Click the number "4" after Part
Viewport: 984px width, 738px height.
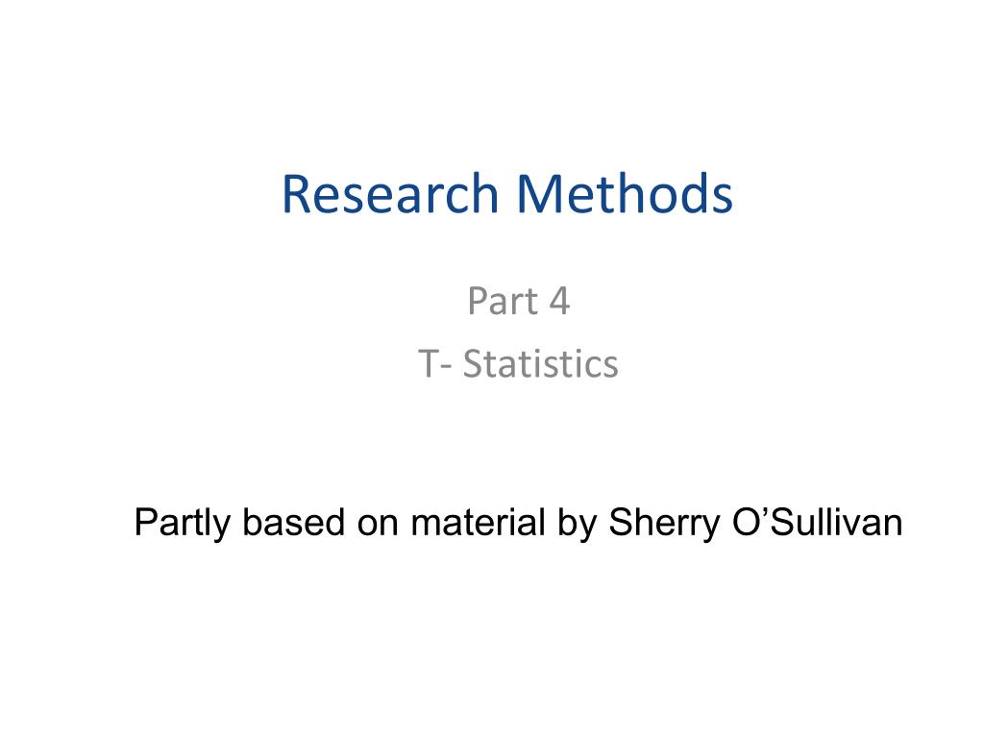(559, 301)
